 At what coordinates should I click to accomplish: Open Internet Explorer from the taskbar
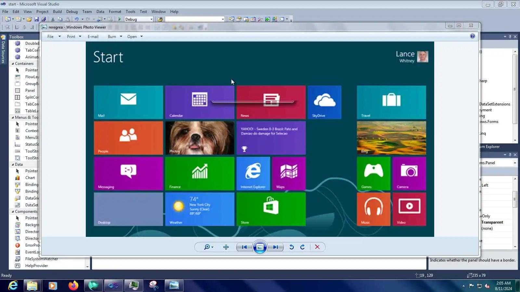tap(13, 286)
